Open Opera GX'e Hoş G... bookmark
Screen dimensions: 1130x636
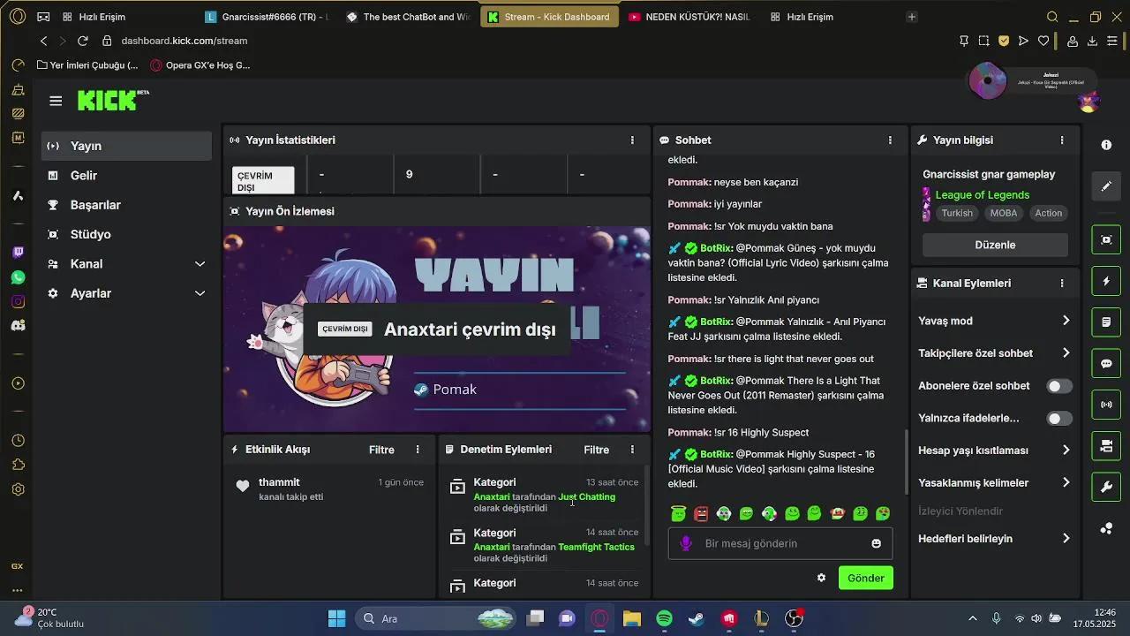(200, 65)
